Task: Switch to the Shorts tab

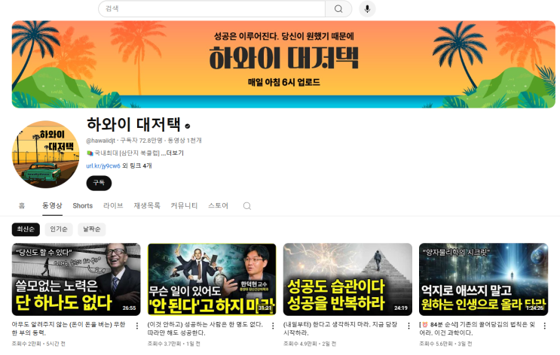Action: tap(82, 205)
